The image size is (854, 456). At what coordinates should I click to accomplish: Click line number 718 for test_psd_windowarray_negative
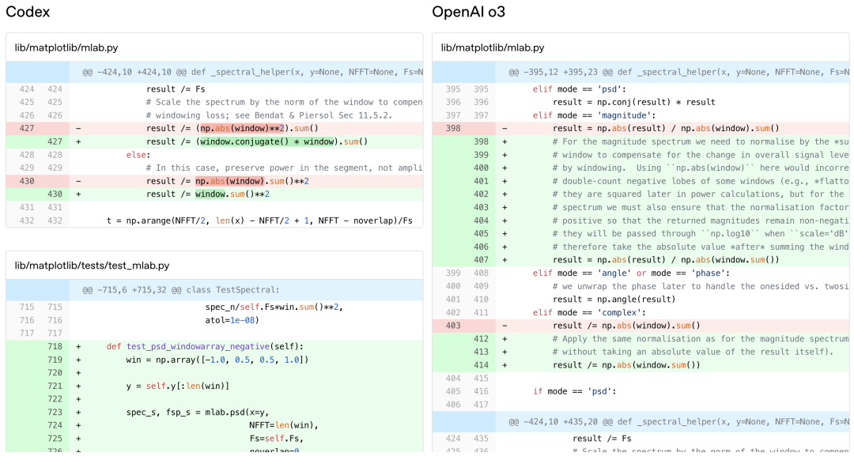click(x=55, y=347)
